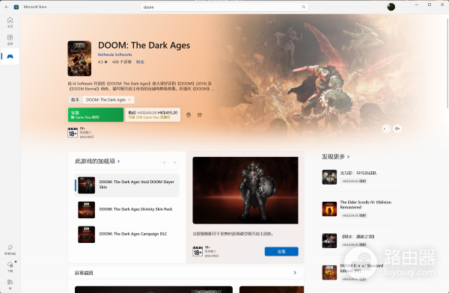Open the Gaming section in sidebar
This screenshot has width=449, height=293.
click(x=10, y=56)
